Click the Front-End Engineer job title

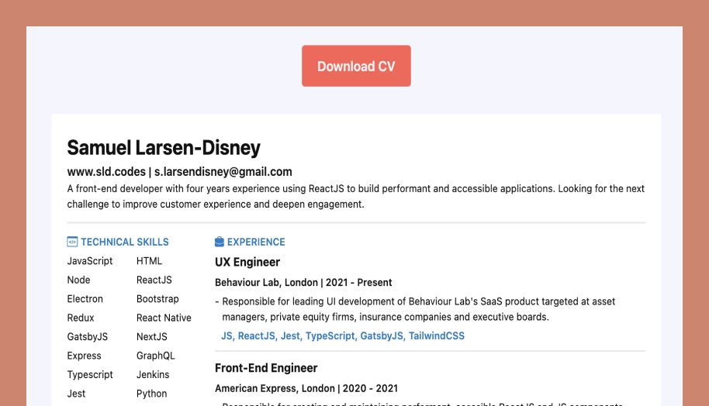(266, 368)
